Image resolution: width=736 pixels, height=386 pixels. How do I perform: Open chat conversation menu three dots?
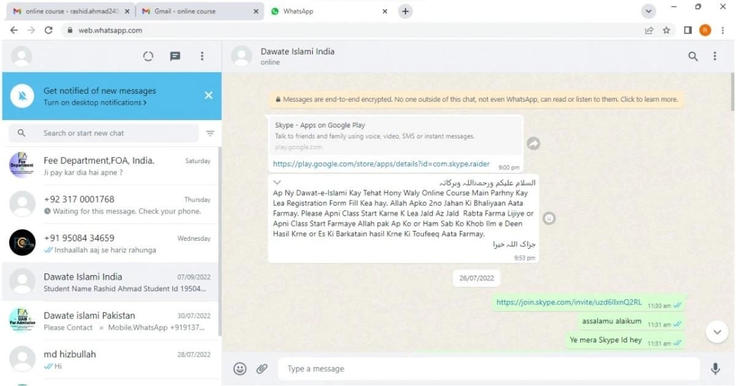(715, 56)
